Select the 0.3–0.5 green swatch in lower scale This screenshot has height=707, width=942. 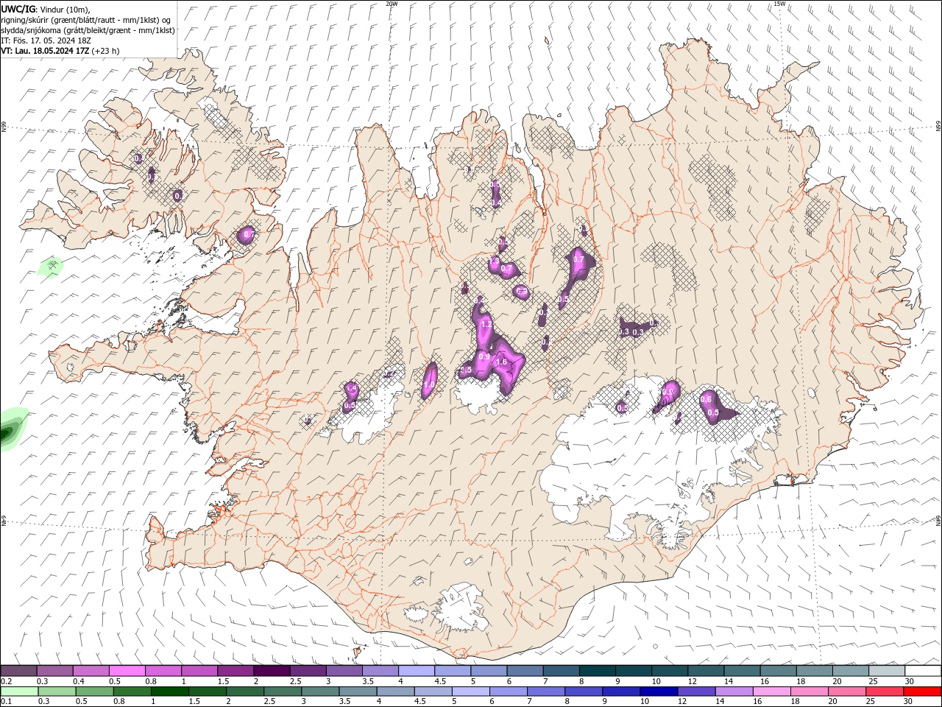(x=57, y=692)
